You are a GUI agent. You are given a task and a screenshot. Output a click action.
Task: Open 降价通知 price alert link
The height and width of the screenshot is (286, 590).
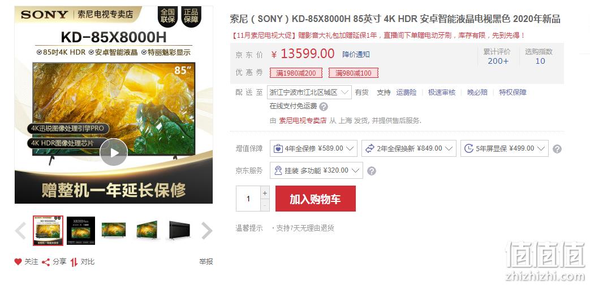coord(356,54)
